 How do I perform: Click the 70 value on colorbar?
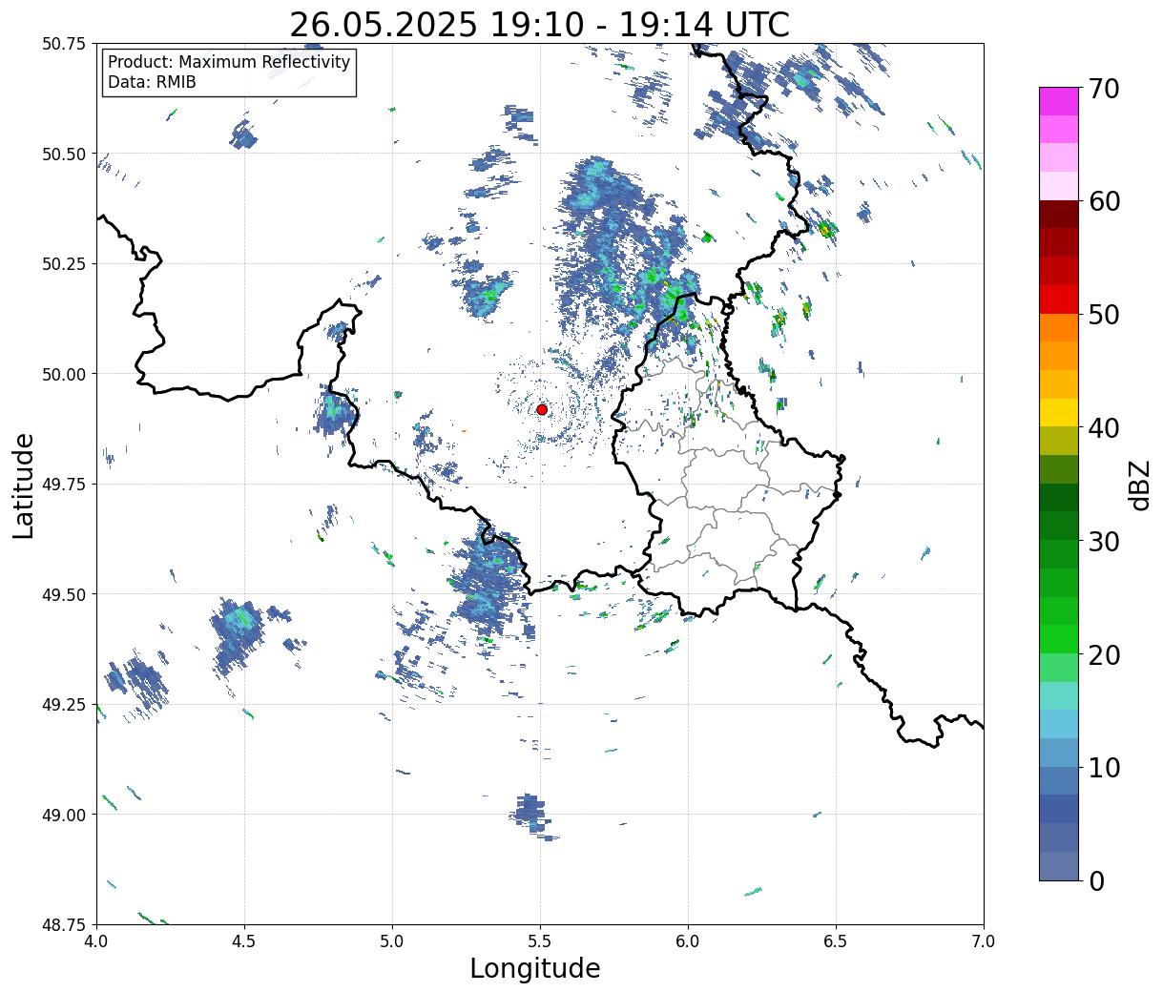(x=1104, y=89)
